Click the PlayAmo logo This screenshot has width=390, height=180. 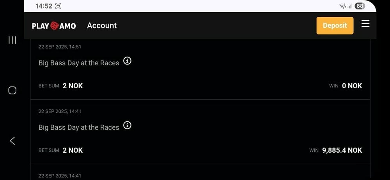(54, 26)
